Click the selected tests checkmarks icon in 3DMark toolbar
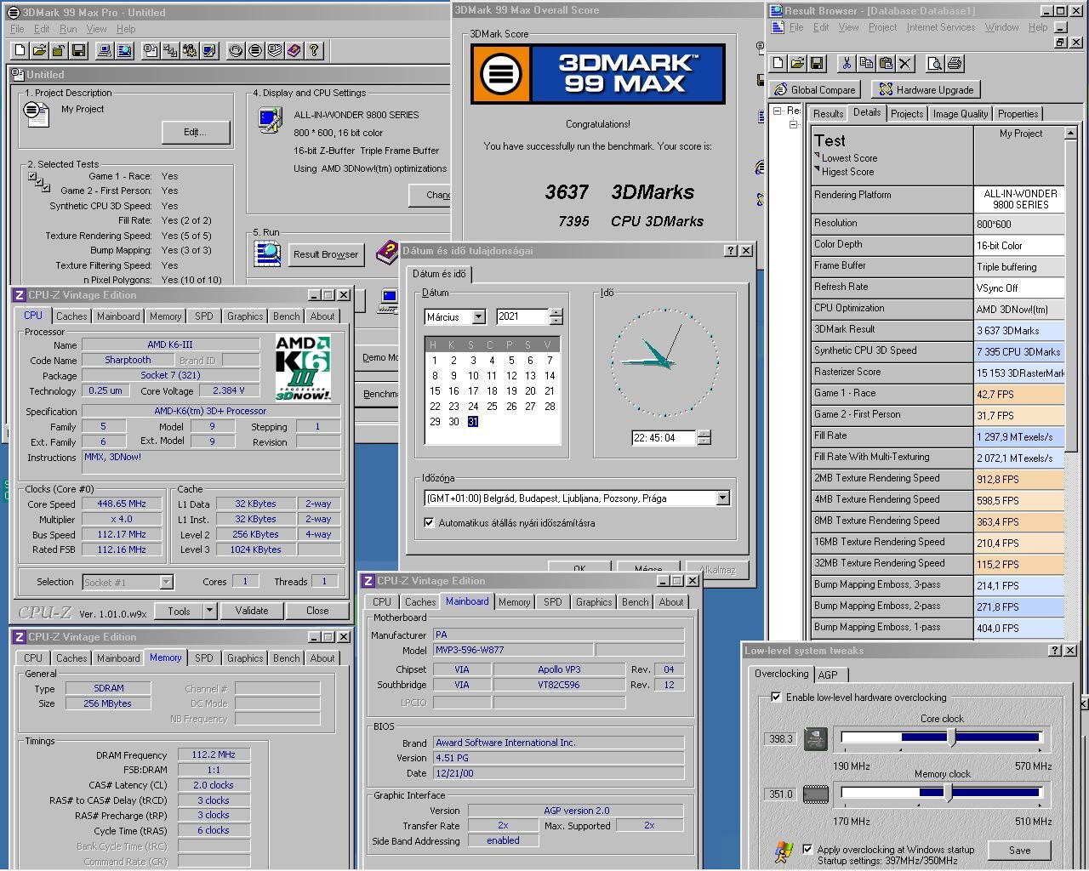Screen dimensions: 1089x871 170,51
